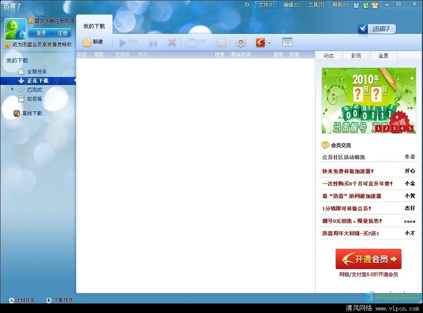Click 雷友乐趣注册即得 link

tap(54, 21)
